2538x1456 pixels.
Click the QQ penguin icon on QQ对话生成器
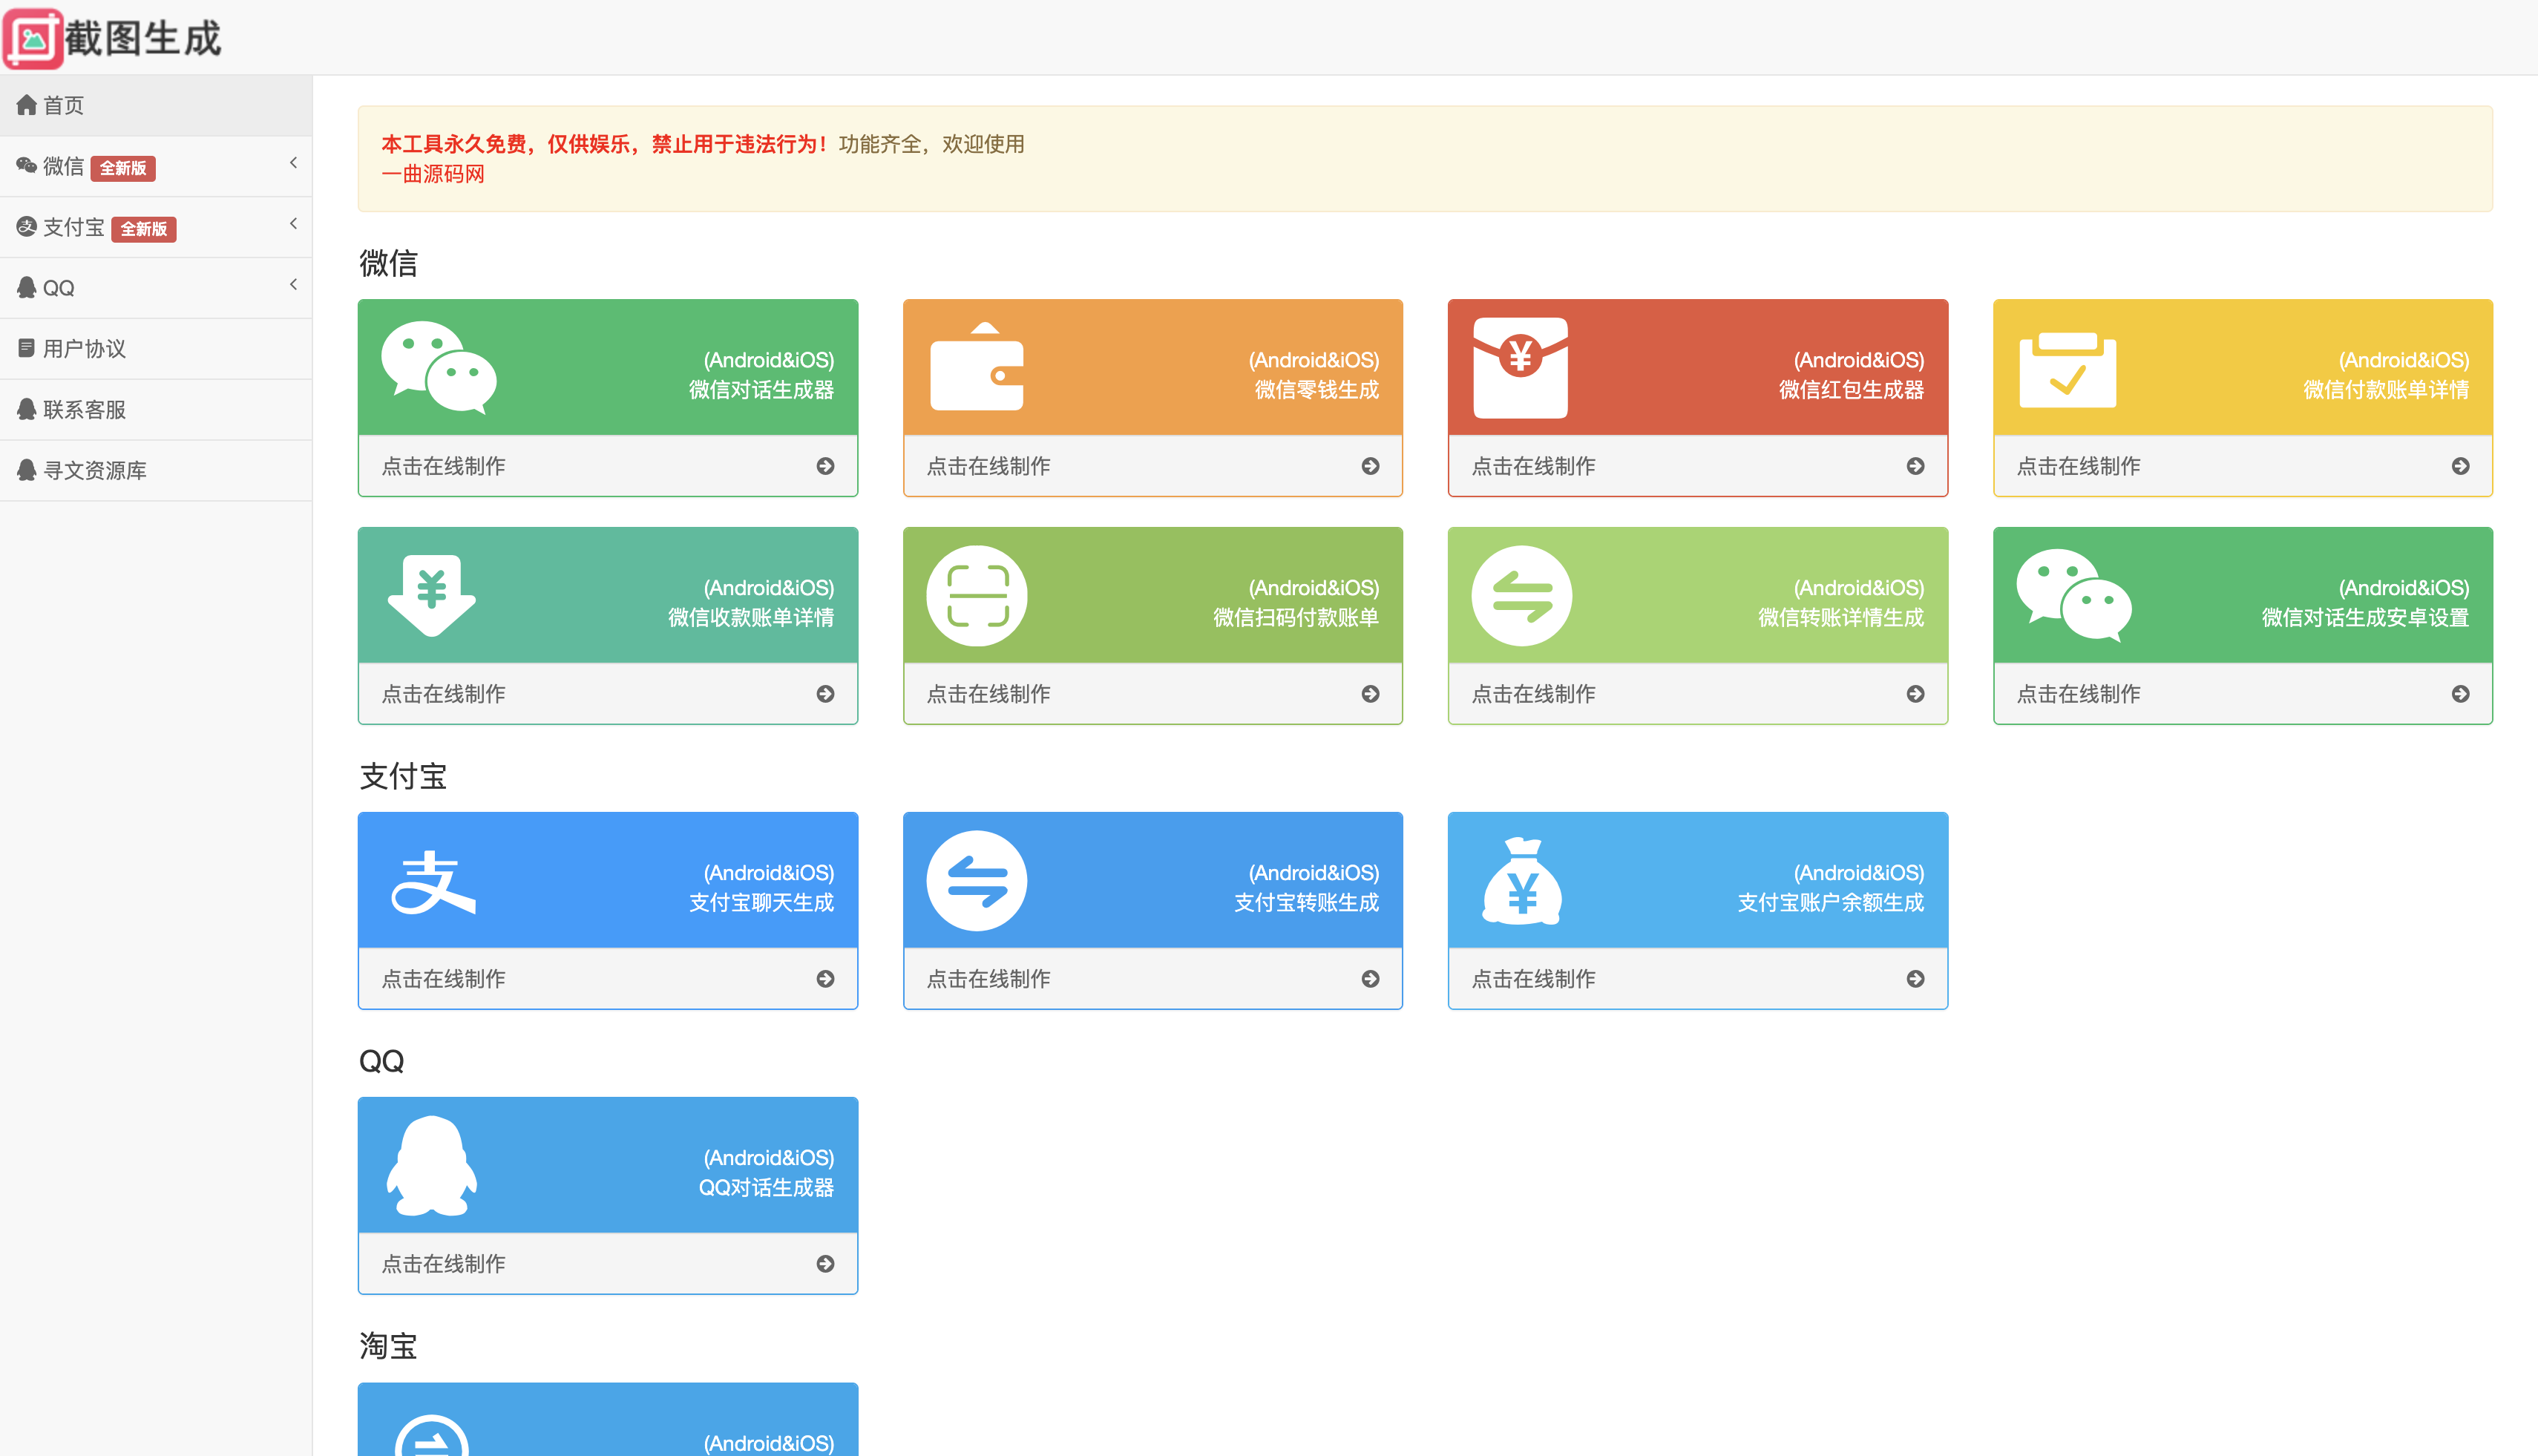[x=432, y=1165]
